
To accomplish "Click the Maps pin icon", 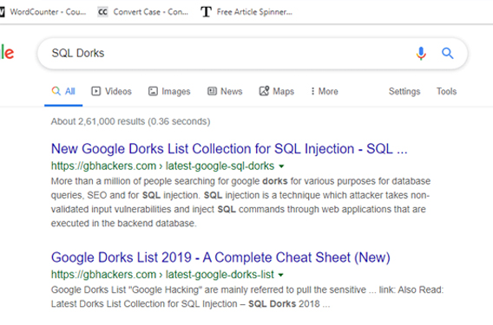I will [x=264, y=91].
